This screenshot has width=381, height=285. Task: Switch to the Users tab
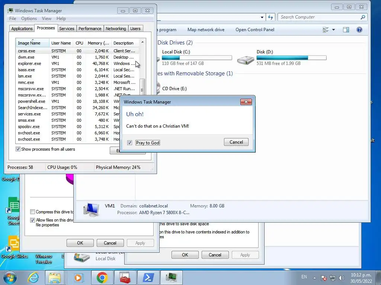(x=135, y=29)
